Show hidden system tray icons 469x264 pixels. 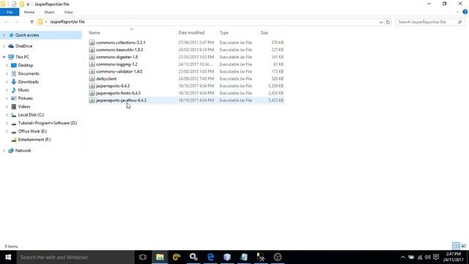pos(402,257)
